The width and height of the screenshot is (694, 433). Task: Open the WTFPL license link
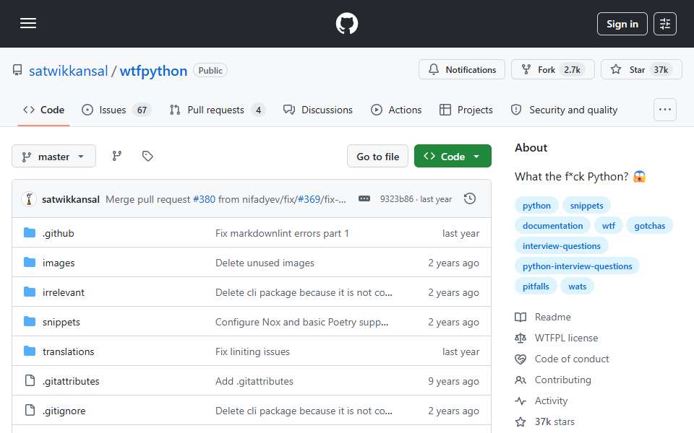click(x=557, y=338)
